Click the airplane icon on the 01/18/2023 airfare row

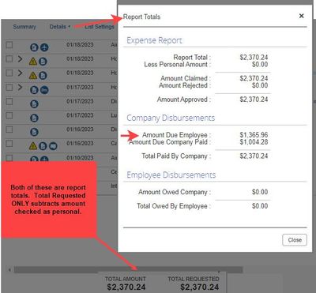tap(44, 47)
